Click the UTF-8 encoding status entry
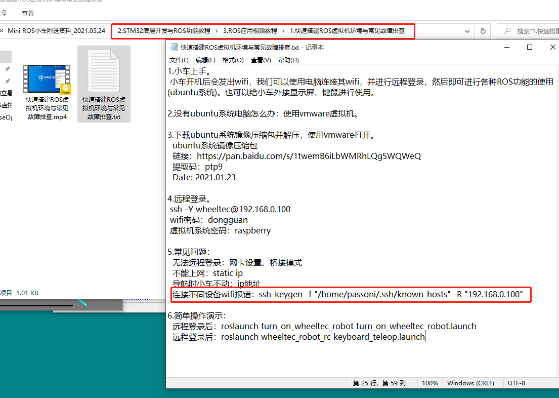 coord(516,383)
